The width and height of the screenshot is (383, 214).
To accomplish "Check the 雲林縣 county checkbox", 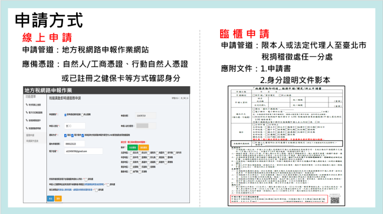I will click(x=166, y=157).
